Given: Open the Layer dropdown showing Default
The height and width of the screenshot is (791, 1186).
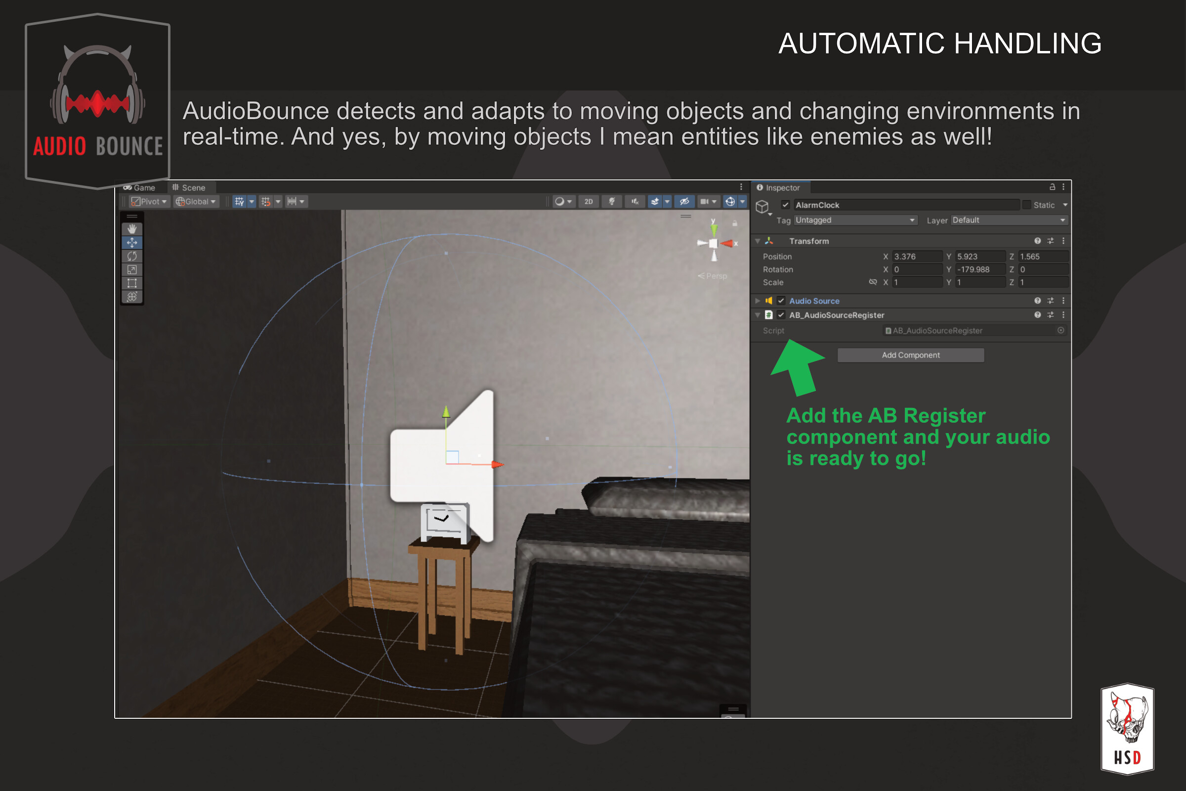Looking at the screenshot, I should tap(1009, 220).
